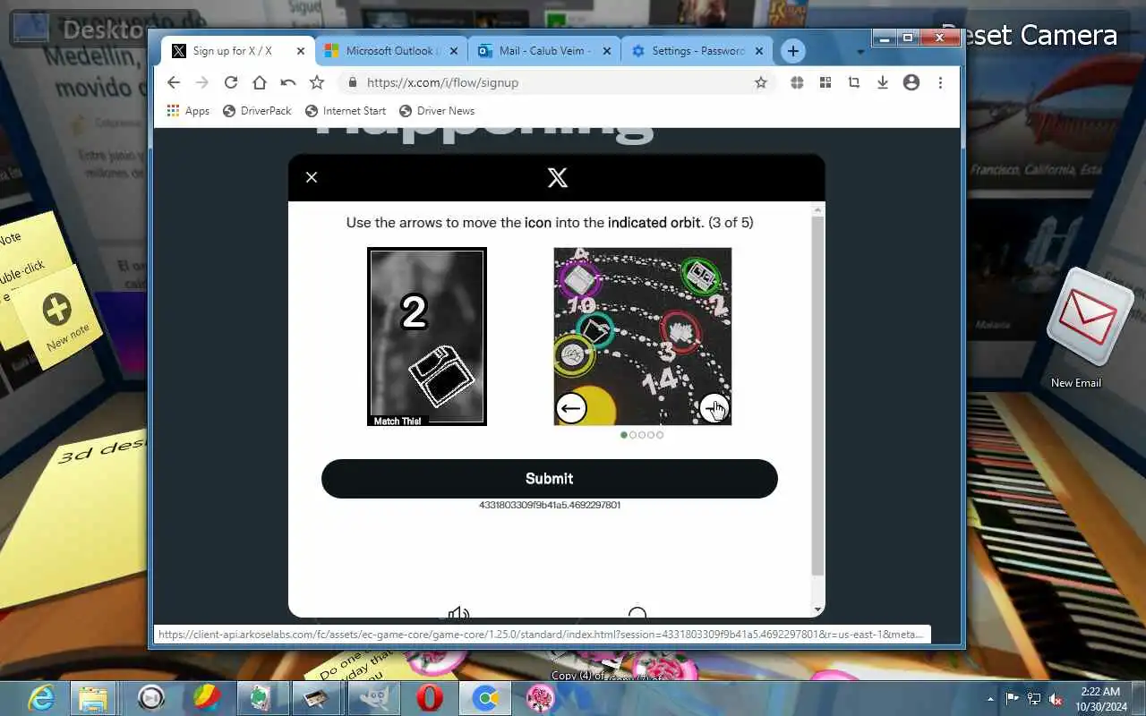Image resolution: width=1146 pixels, height=716 pixels.
Task: Open the browser three-dot menu
Action: coord(940,82)
